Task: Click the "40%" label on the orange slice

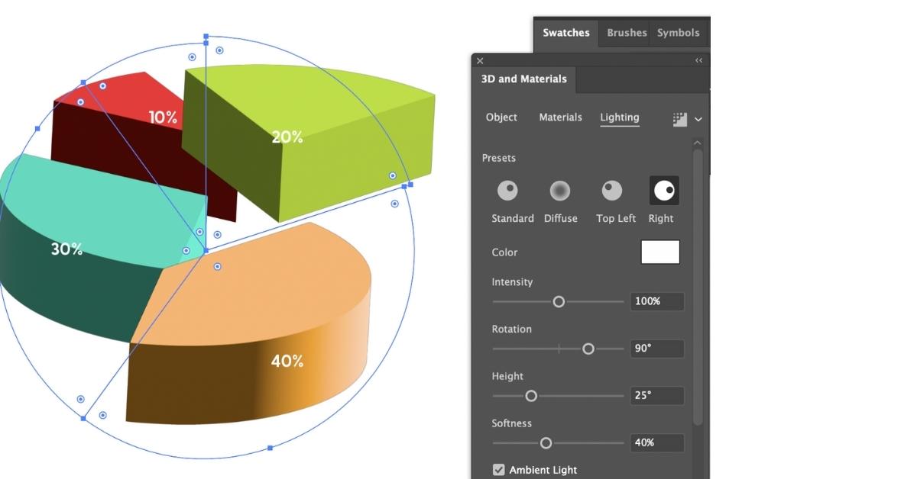Action: 287,362
